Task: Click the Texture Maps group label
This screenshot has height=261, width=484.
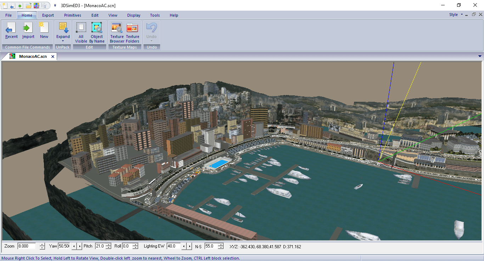Action: tap(125, 47)
